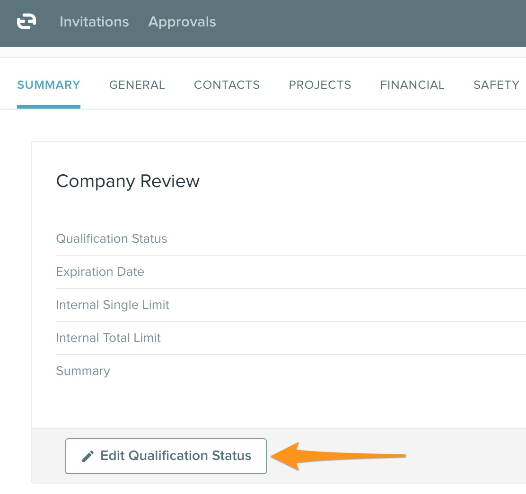Open the CONTACTS tab
The height and width of the screenshot is (494, 526).
click(x=227, y=85)
